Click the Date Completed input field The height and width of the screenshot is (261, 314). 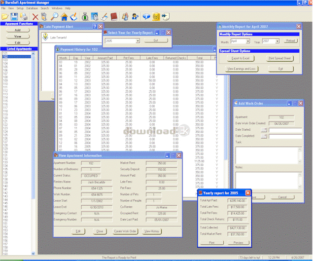click(x=285, y=137)
